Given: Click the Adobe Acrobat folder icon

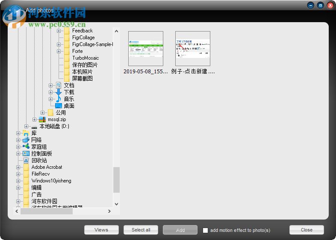Looking at the screenshot, I should (26, 168).
